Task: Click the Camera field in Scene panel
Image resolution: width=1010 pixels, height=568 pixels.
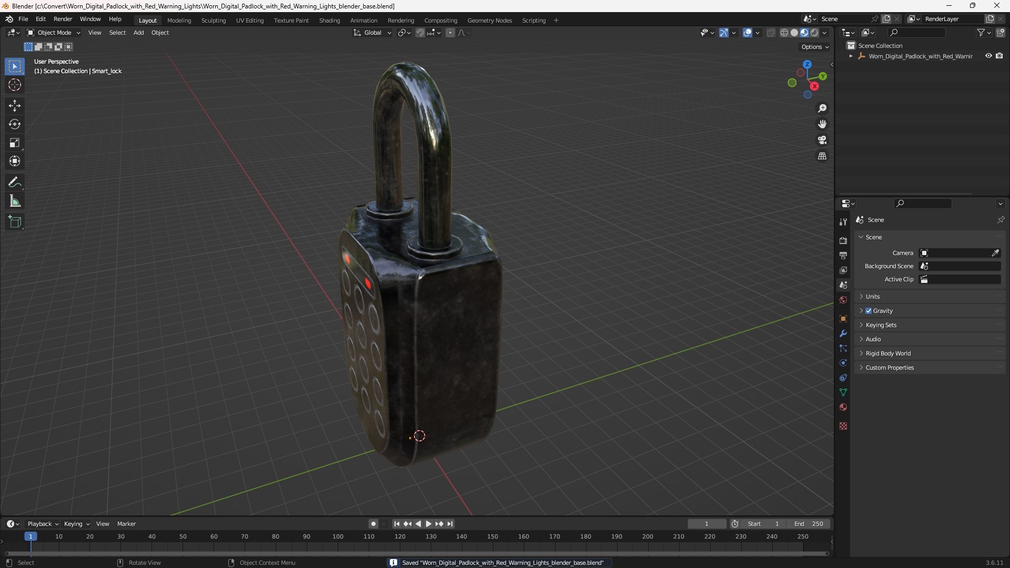Action: point(959,253)
